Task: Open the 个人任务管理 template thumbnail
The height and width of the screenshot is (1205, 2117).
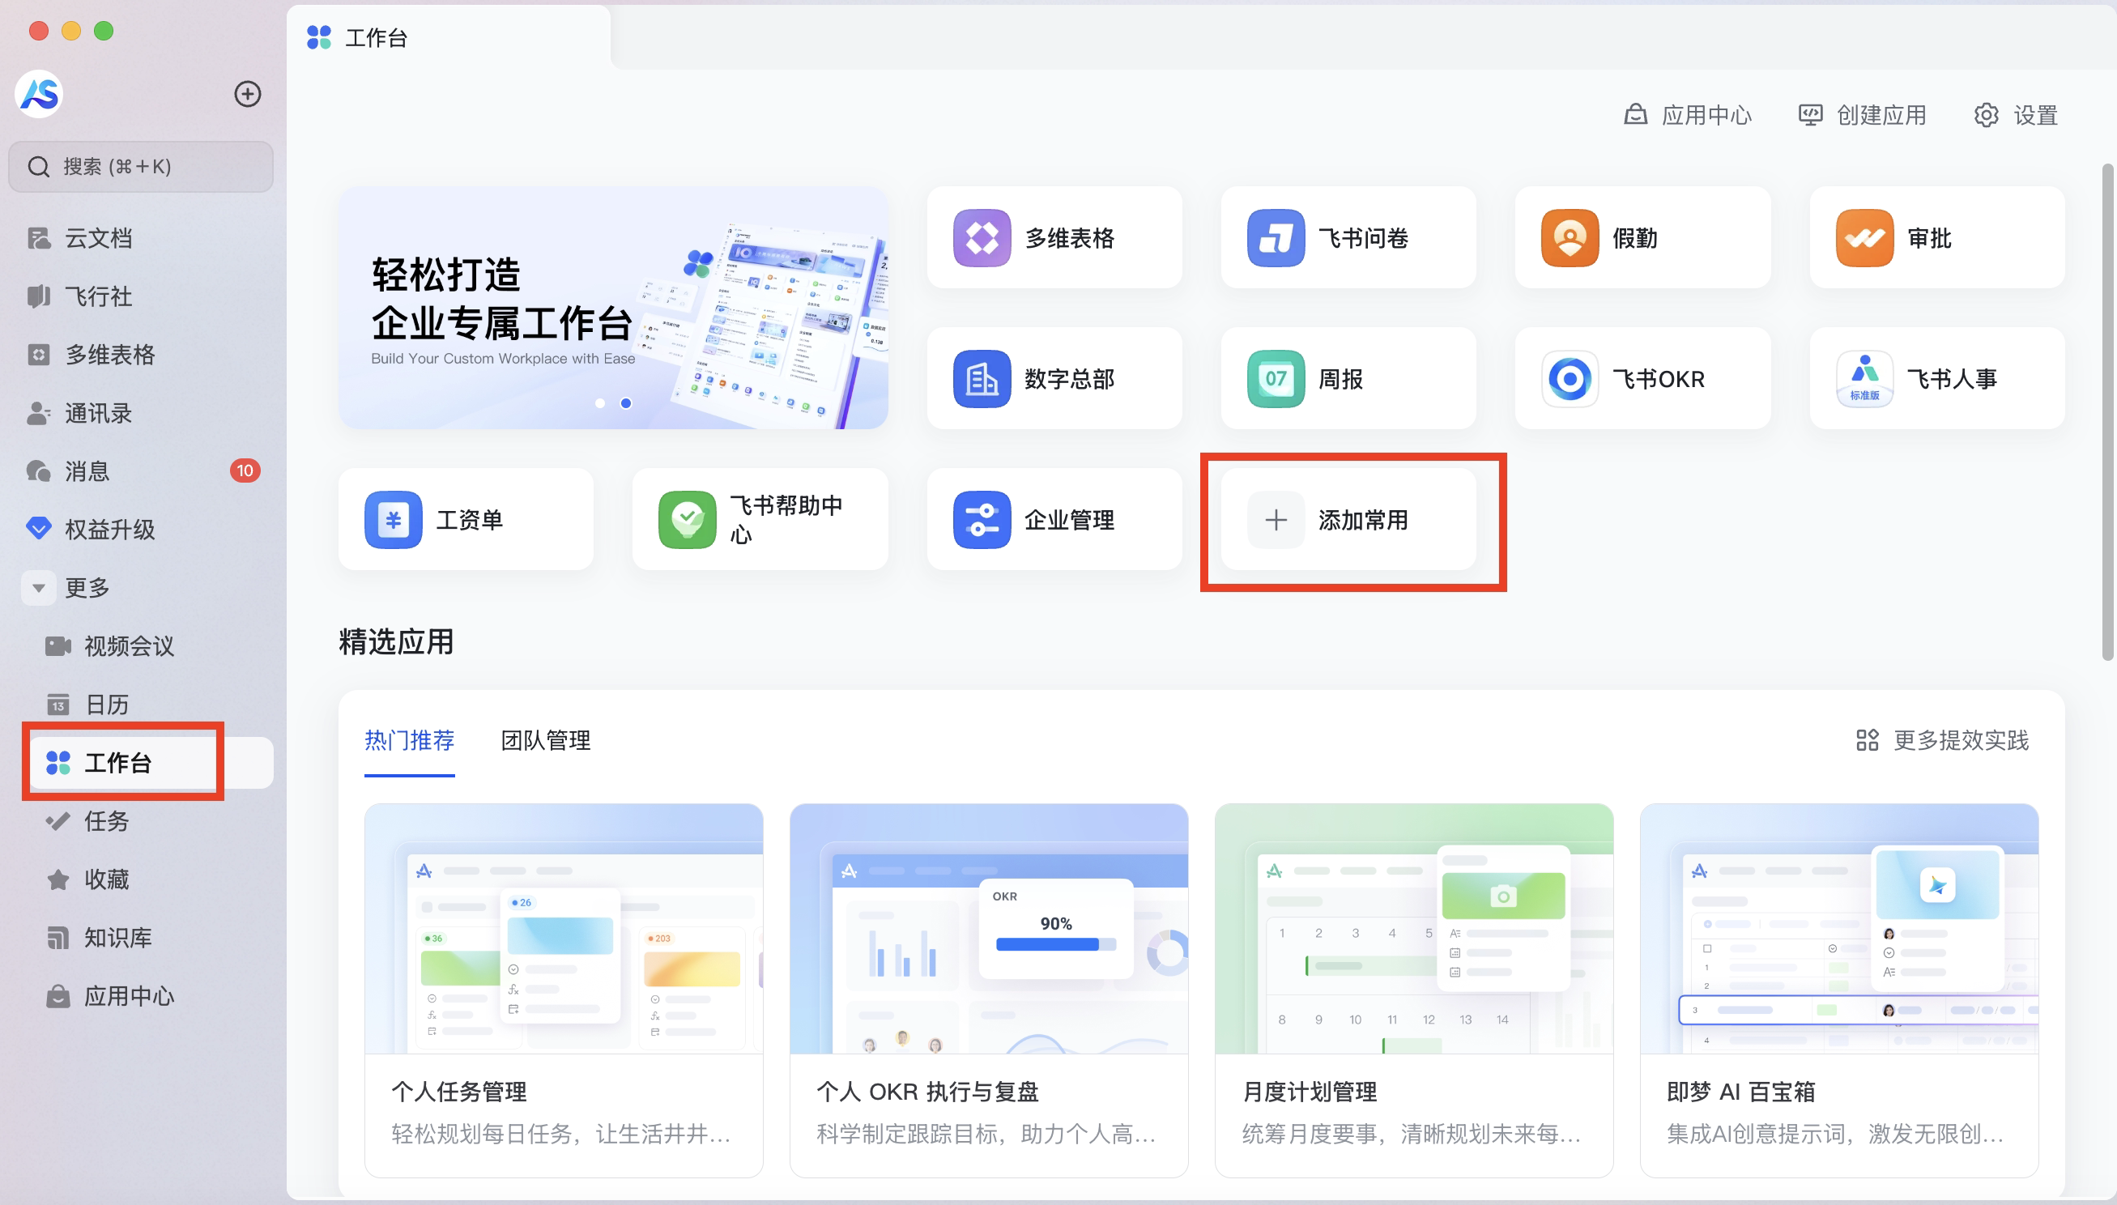Action: (x=564, y=928)
